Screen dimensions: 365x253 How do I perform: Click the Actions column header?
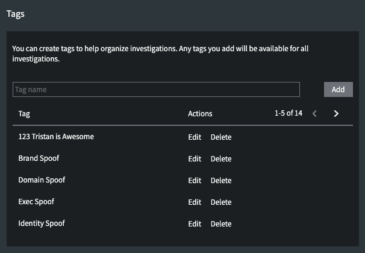[x=200, y=114]
